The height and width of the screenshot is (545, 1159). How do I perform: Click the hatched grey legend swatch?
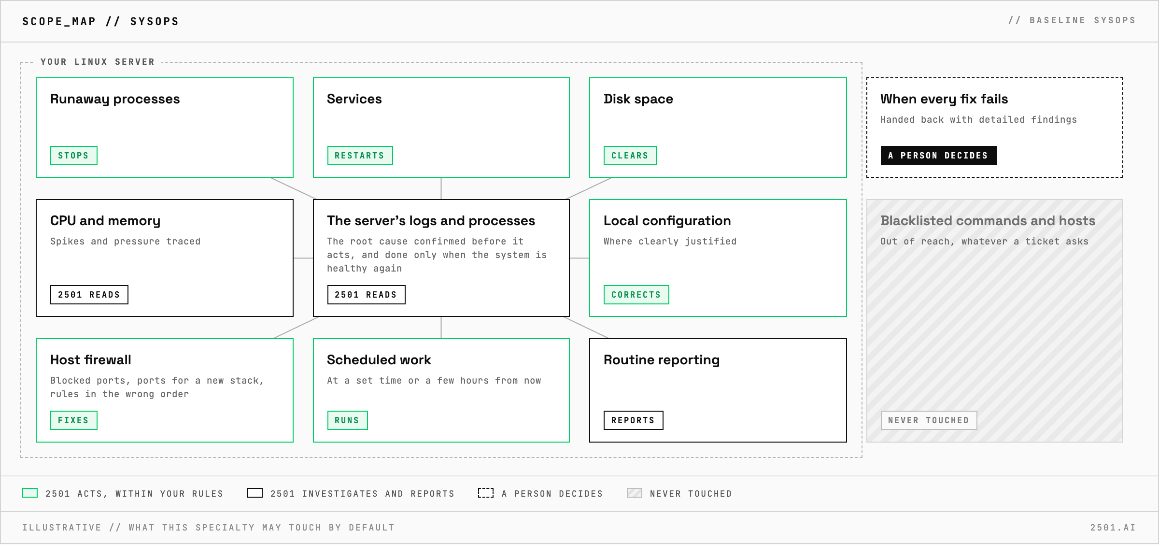coord(635,493)
